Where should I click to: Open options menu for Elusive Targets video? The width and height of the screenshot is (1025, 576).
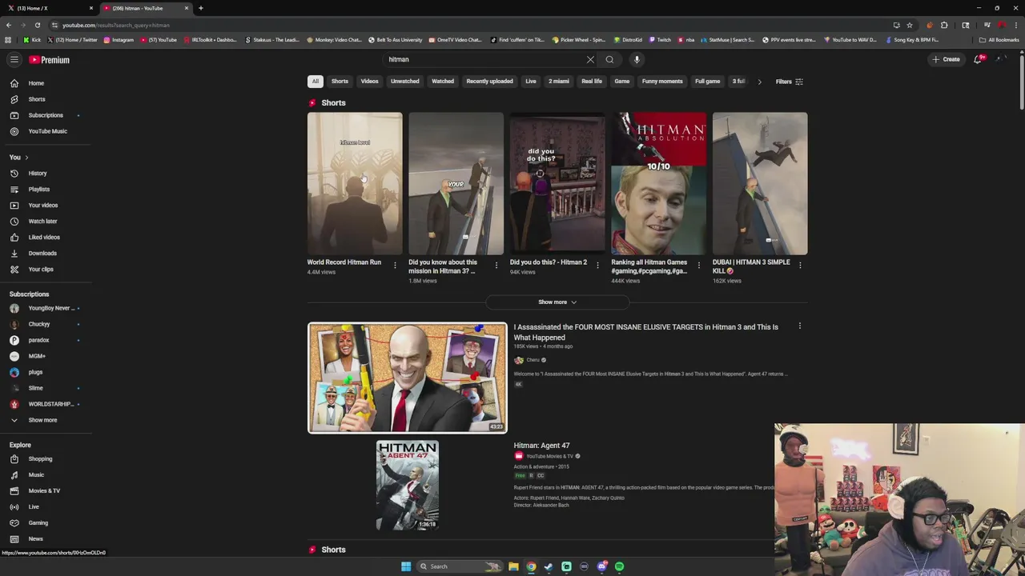pyautogui.click(x=799, y=326)
